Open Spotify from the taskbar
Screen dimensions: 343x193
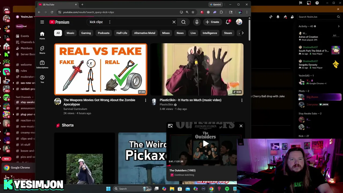click(227, 189)
